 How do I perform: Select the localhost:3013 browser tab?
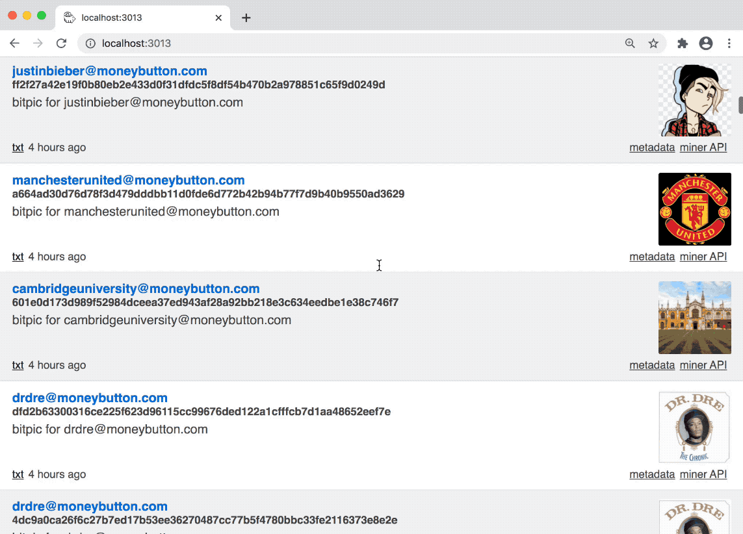[x=143, y=18]
